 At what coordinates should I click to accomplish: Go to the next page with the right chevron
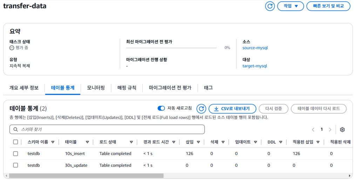[330, 129]
